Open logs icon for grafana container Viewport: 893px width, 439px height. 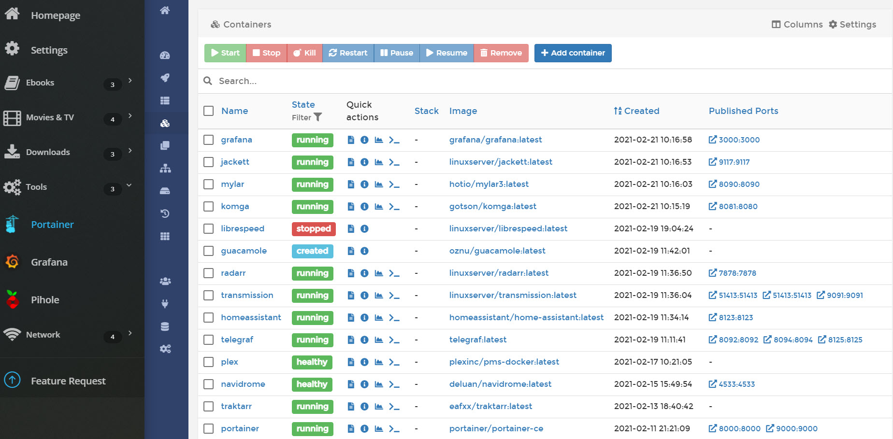pos(351,140)
